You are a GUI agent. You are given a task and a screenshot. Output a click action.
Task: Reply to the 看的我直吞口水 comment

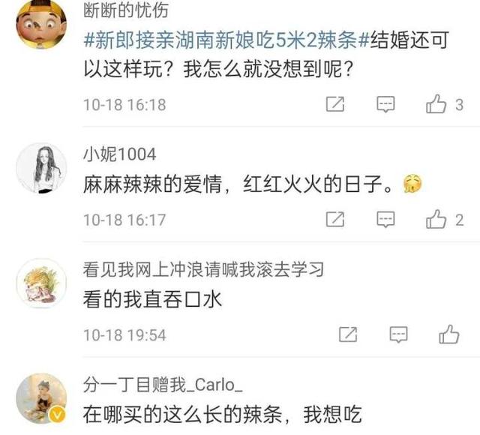click(x=398, y=334)
